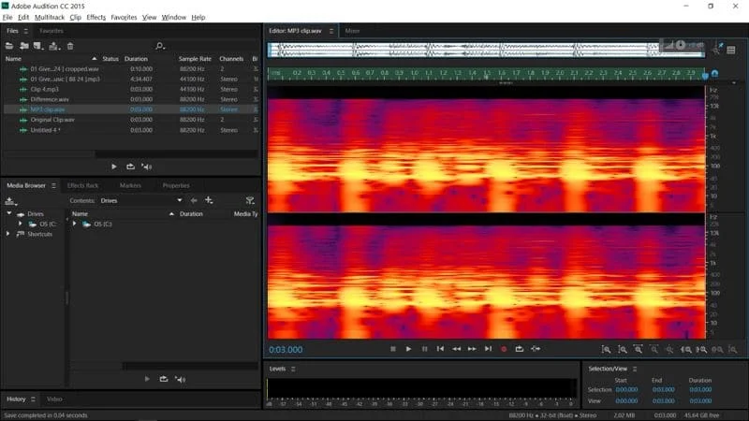The image size is (749, 421).
Task: Sort files by Sample Rate column header
Action: pyautogui.click(x=195, y=59)
